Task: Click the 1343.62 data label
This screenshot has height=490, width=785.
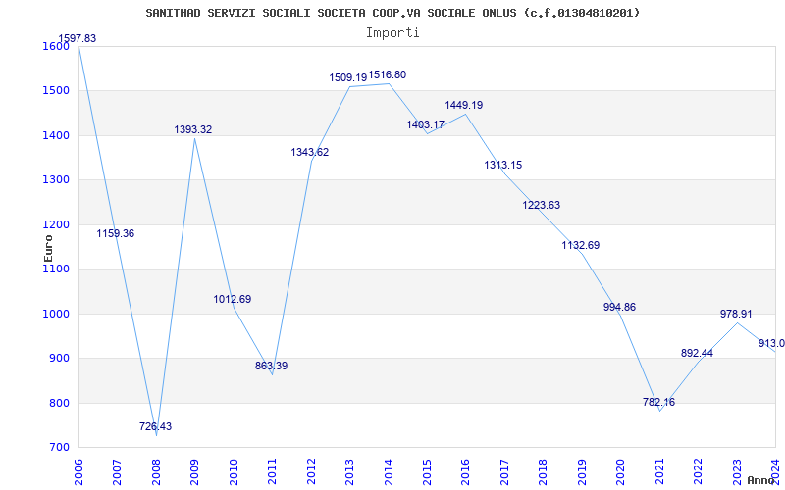Action: point(310,152)
